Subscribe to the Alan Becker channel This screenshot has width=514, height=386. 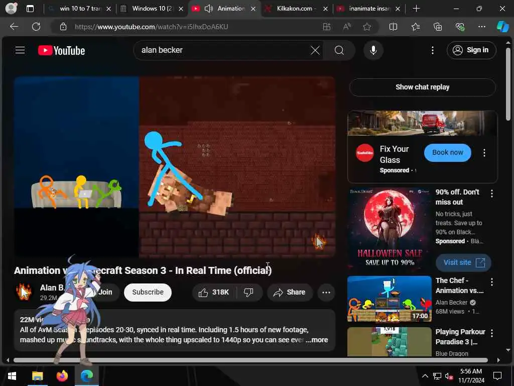[148, 292]
